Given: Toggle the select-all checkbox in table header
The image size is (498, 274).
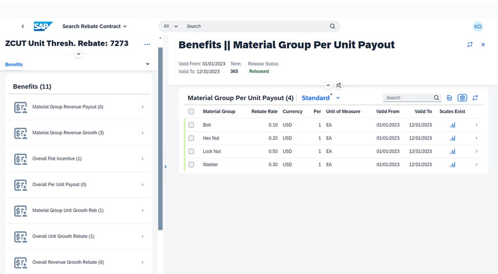Looking at the screenshot, I should (x=191, y=112).
